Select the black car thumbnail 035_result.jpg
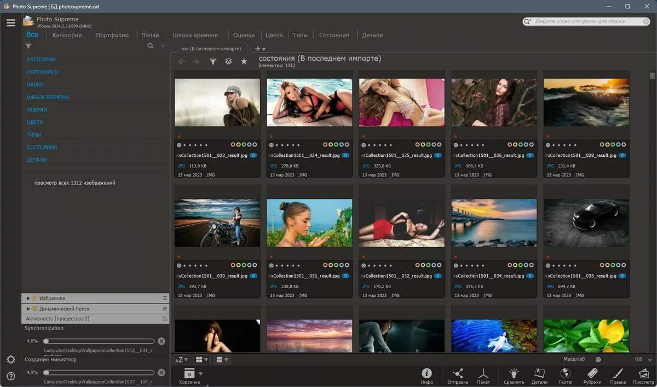The width and height of the screenshot is (657, 387). (x=586, y=222)
